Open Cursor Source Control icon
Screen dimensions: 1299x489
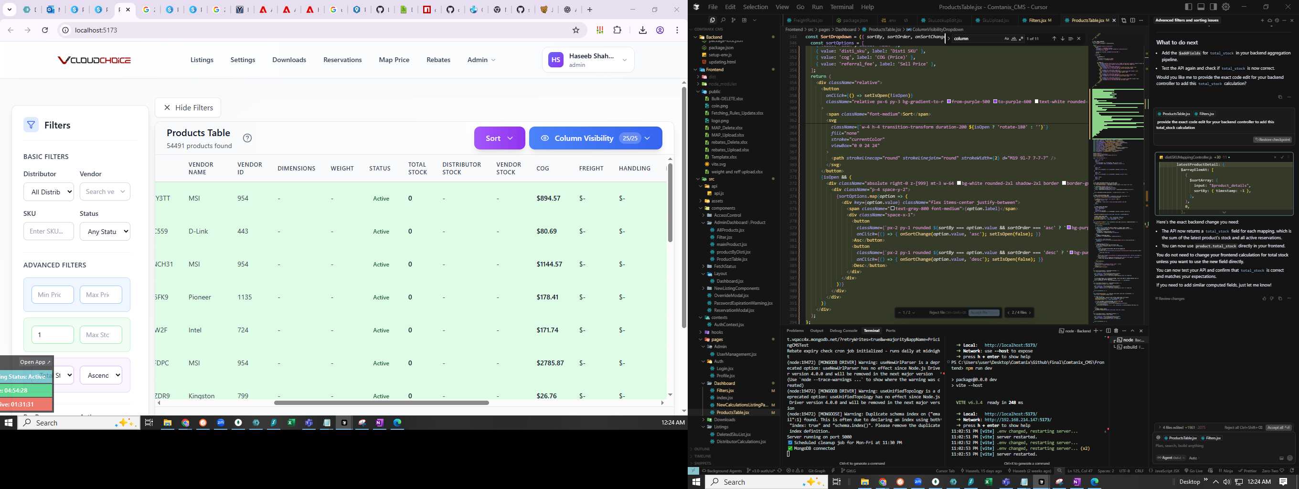[734, 20]
